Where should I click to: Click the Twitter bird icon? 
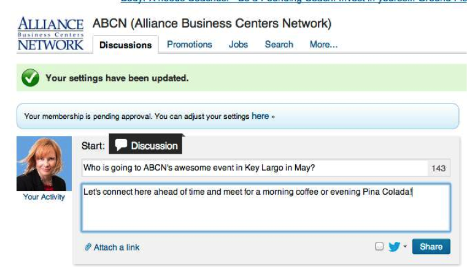coord(394,247)
